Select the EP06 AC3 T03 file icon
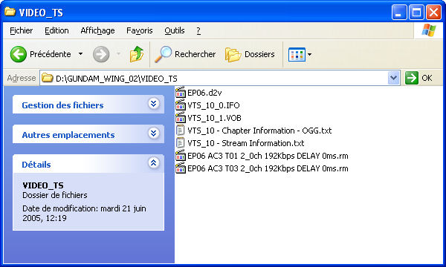The width and height of the screenshot is (446, 267). pyautogui.click(x=181, y=168)
